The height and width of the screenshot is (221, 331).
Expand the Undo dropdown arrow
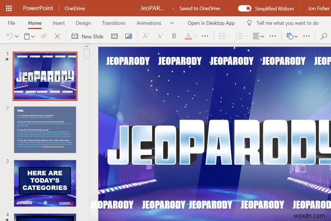tap(17, 37)
